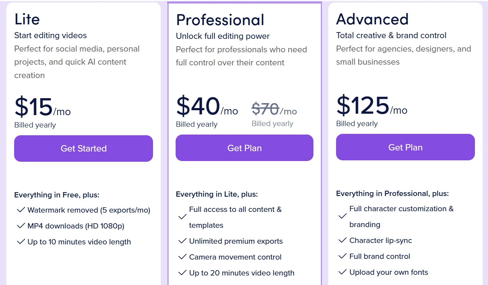Click Get Plan button under Advanced
Image resolution: width=488 pixels, height=285 pixels.
pyautogui.click(x=405, y=147)
